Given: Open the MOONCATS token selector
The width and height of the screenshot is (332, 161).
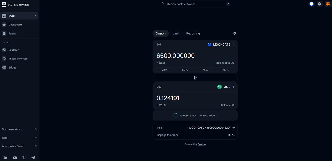Looking at the screenshot, I should pyautogui.click(x=221, y=45).
